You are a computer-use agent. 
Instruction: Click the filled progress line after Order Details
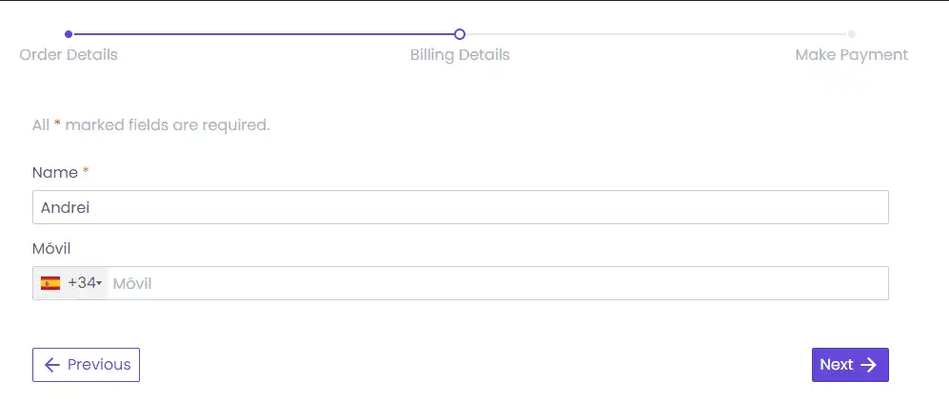point(262,34)
